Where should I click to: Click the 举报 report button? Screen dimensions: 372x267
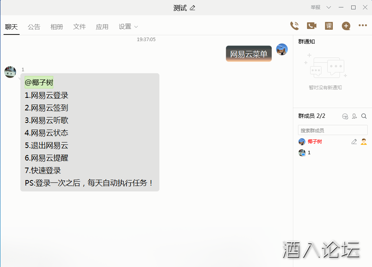[316, 7]
